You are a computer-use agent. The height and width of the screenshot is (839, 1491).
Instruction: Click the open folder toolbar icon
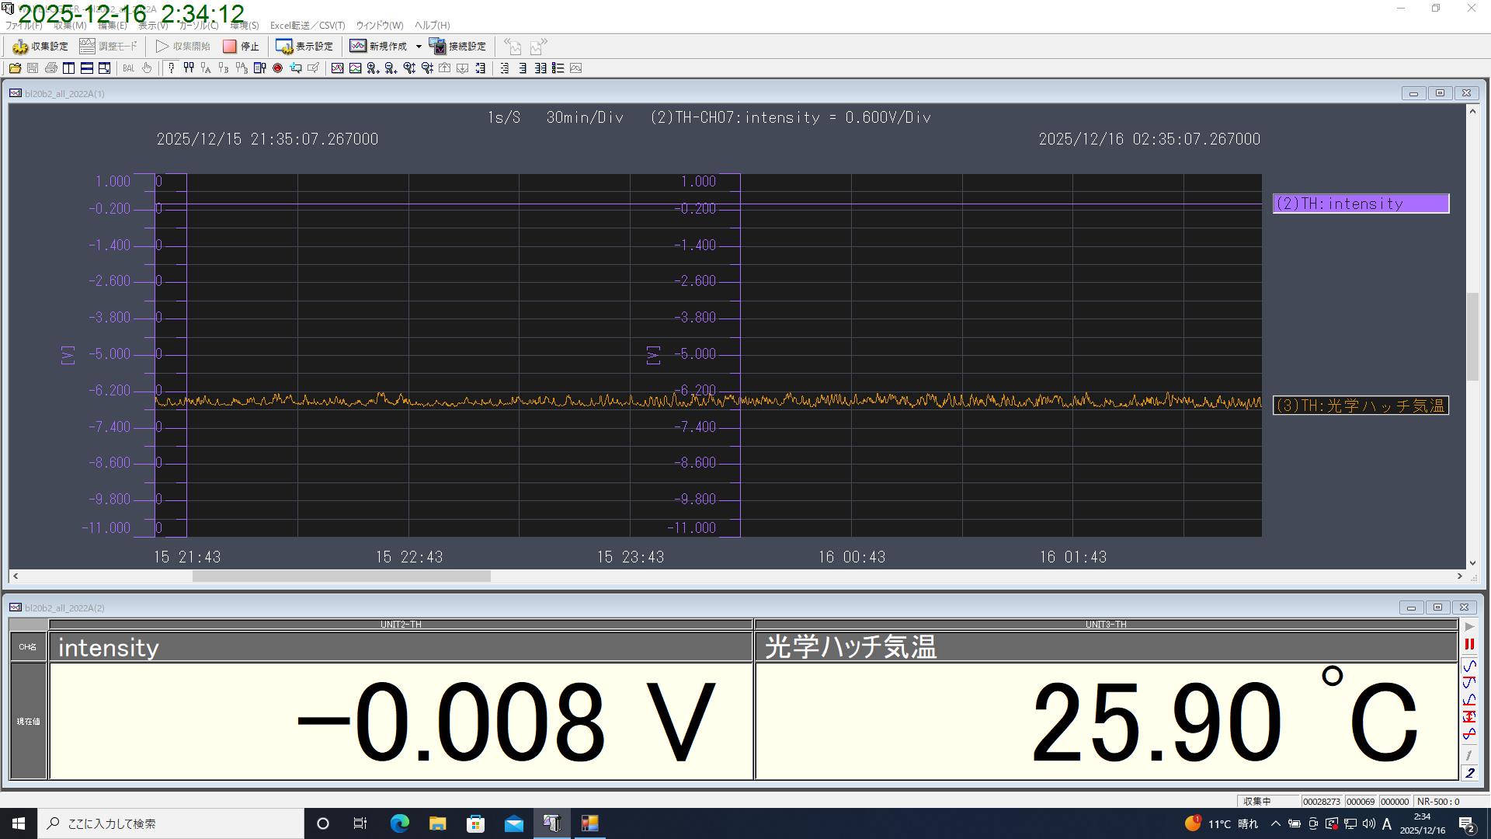click(x=15, y=68)
